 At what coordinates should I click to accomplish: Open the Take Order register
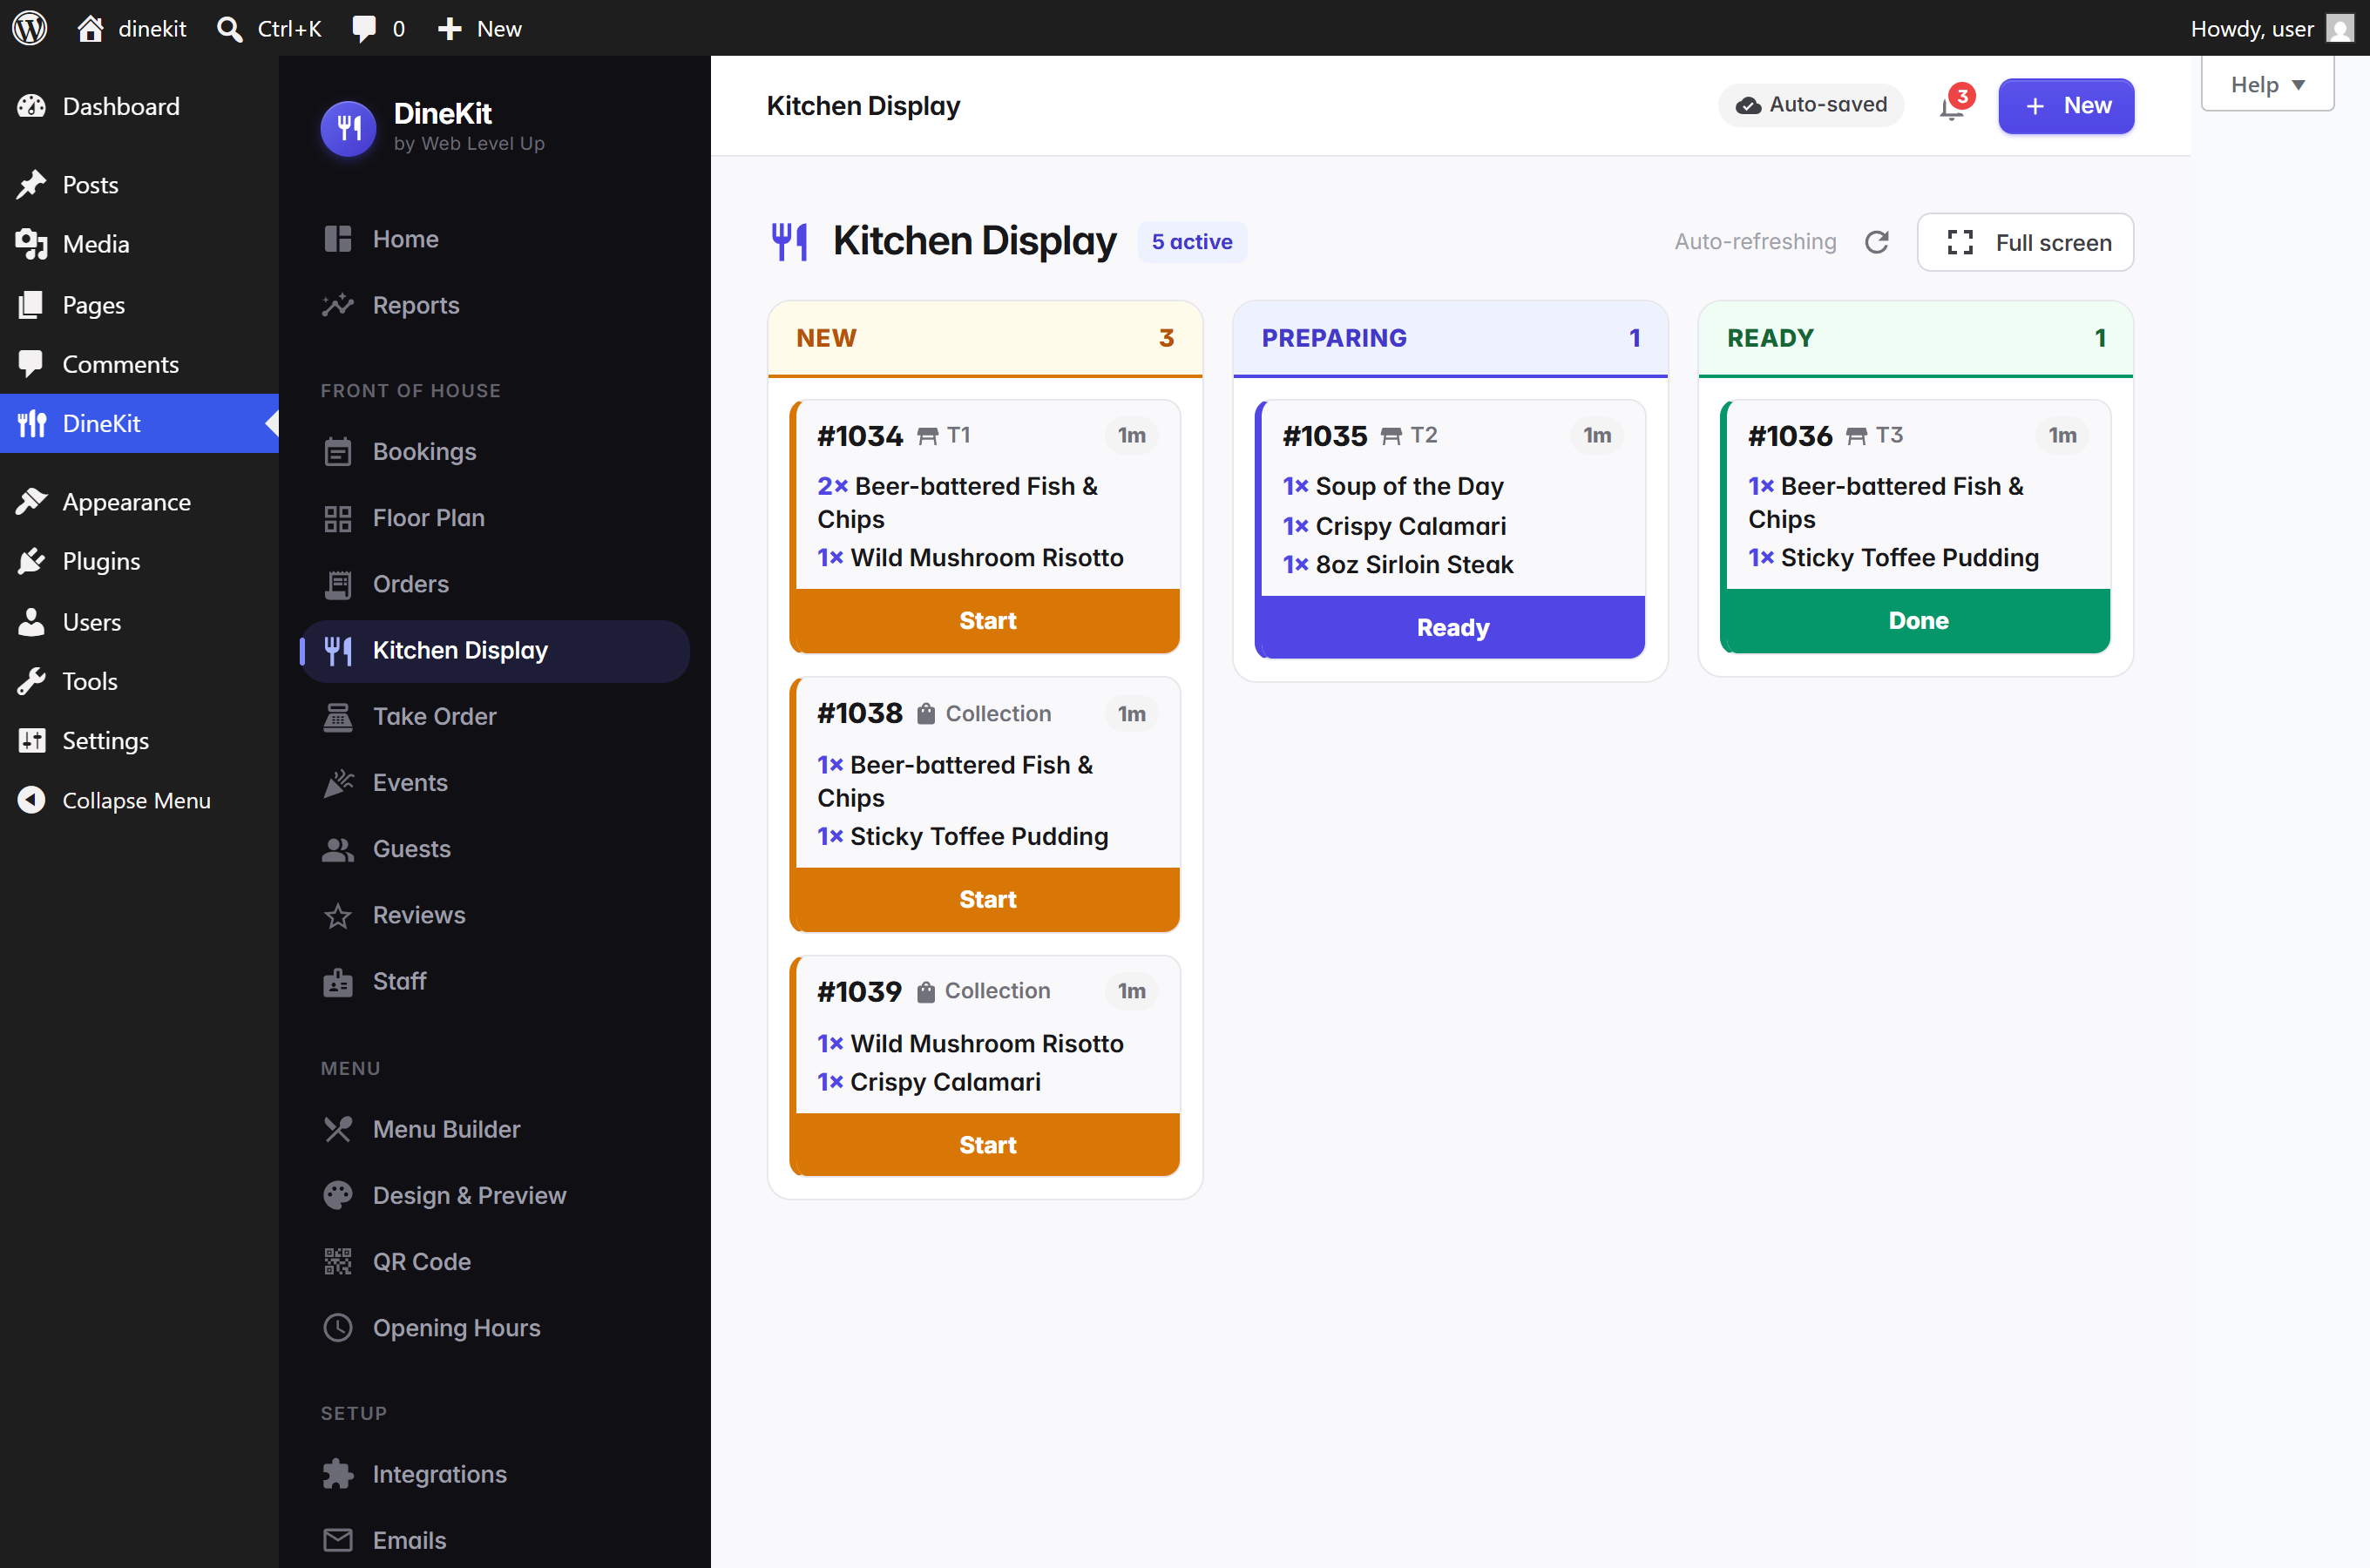[495, 717]
